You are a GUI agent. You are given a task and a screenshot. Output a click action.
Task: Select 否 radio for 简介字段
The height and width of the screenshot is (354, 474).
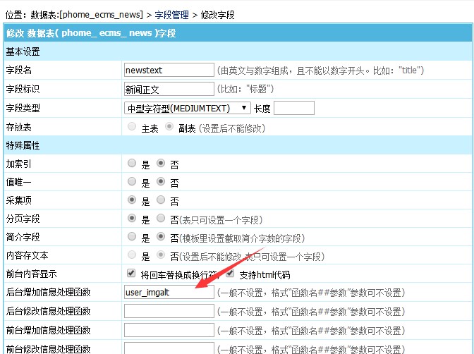[x=161, y=237]
